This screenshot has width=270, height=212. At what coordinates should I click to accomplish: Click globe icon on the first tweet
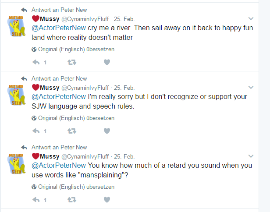(x=34, y=49)
